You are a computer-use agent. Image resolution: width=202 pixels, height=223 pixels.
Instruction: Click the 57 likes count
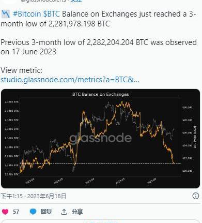point(16,212)
